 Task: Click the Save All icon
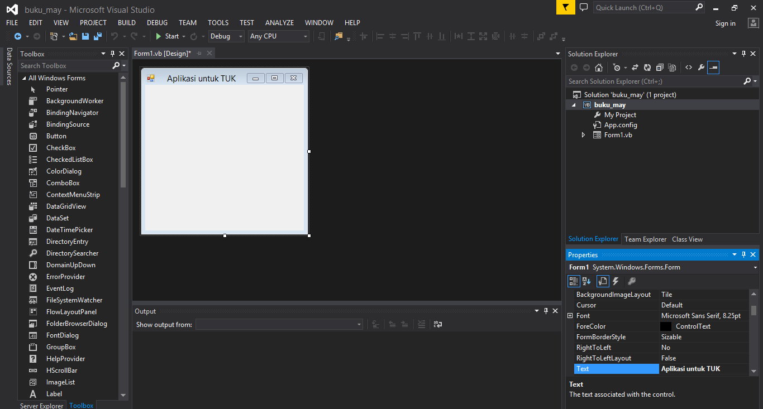coord(98,36)
